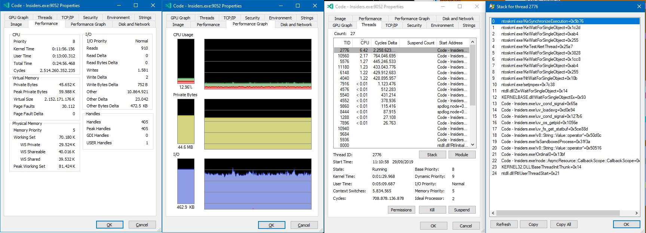
Task: Kill the selected thread
Action: click(432, 210)
